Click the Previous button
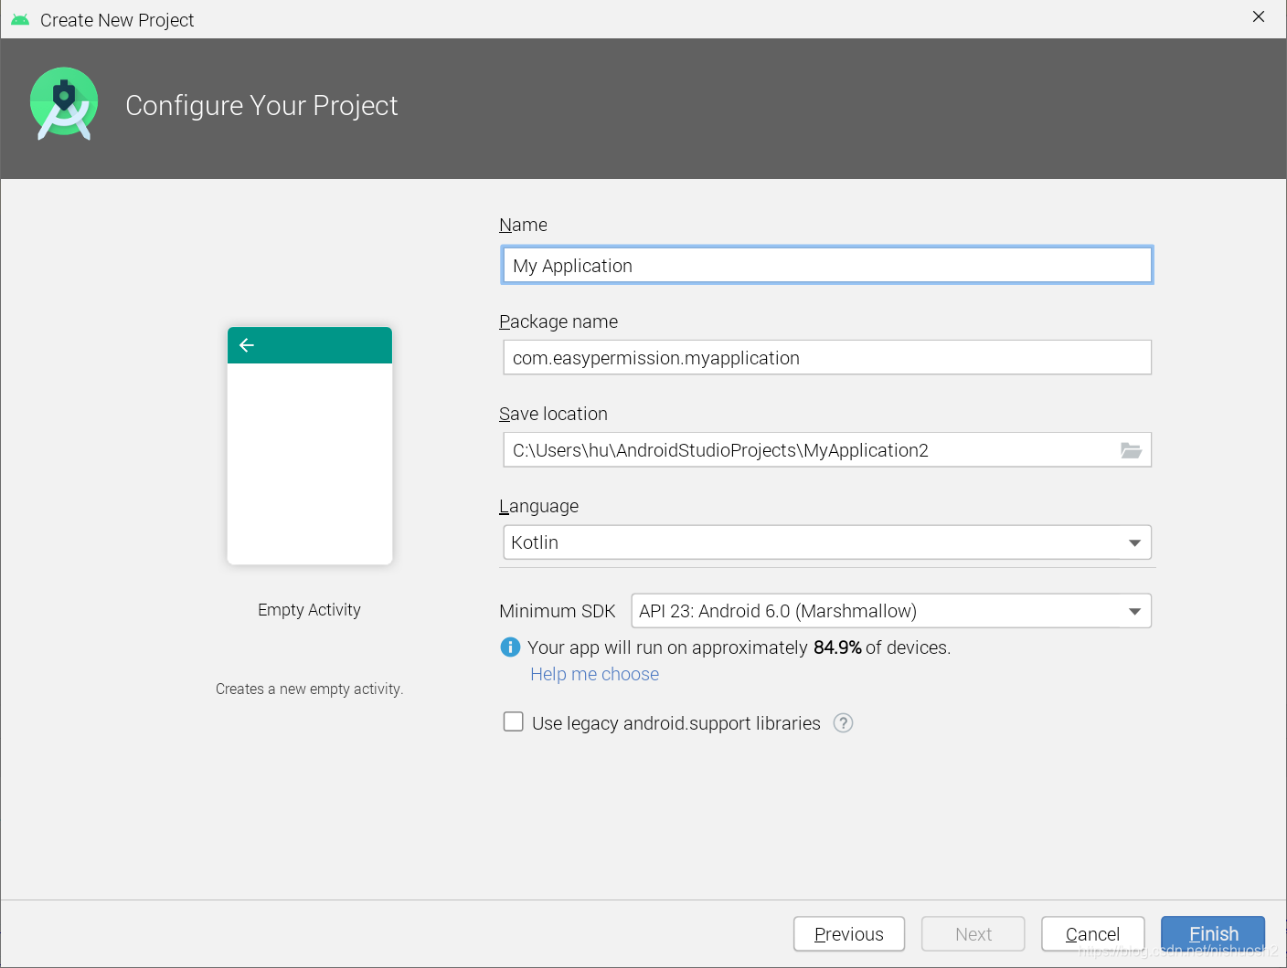 tap(849, 934)
